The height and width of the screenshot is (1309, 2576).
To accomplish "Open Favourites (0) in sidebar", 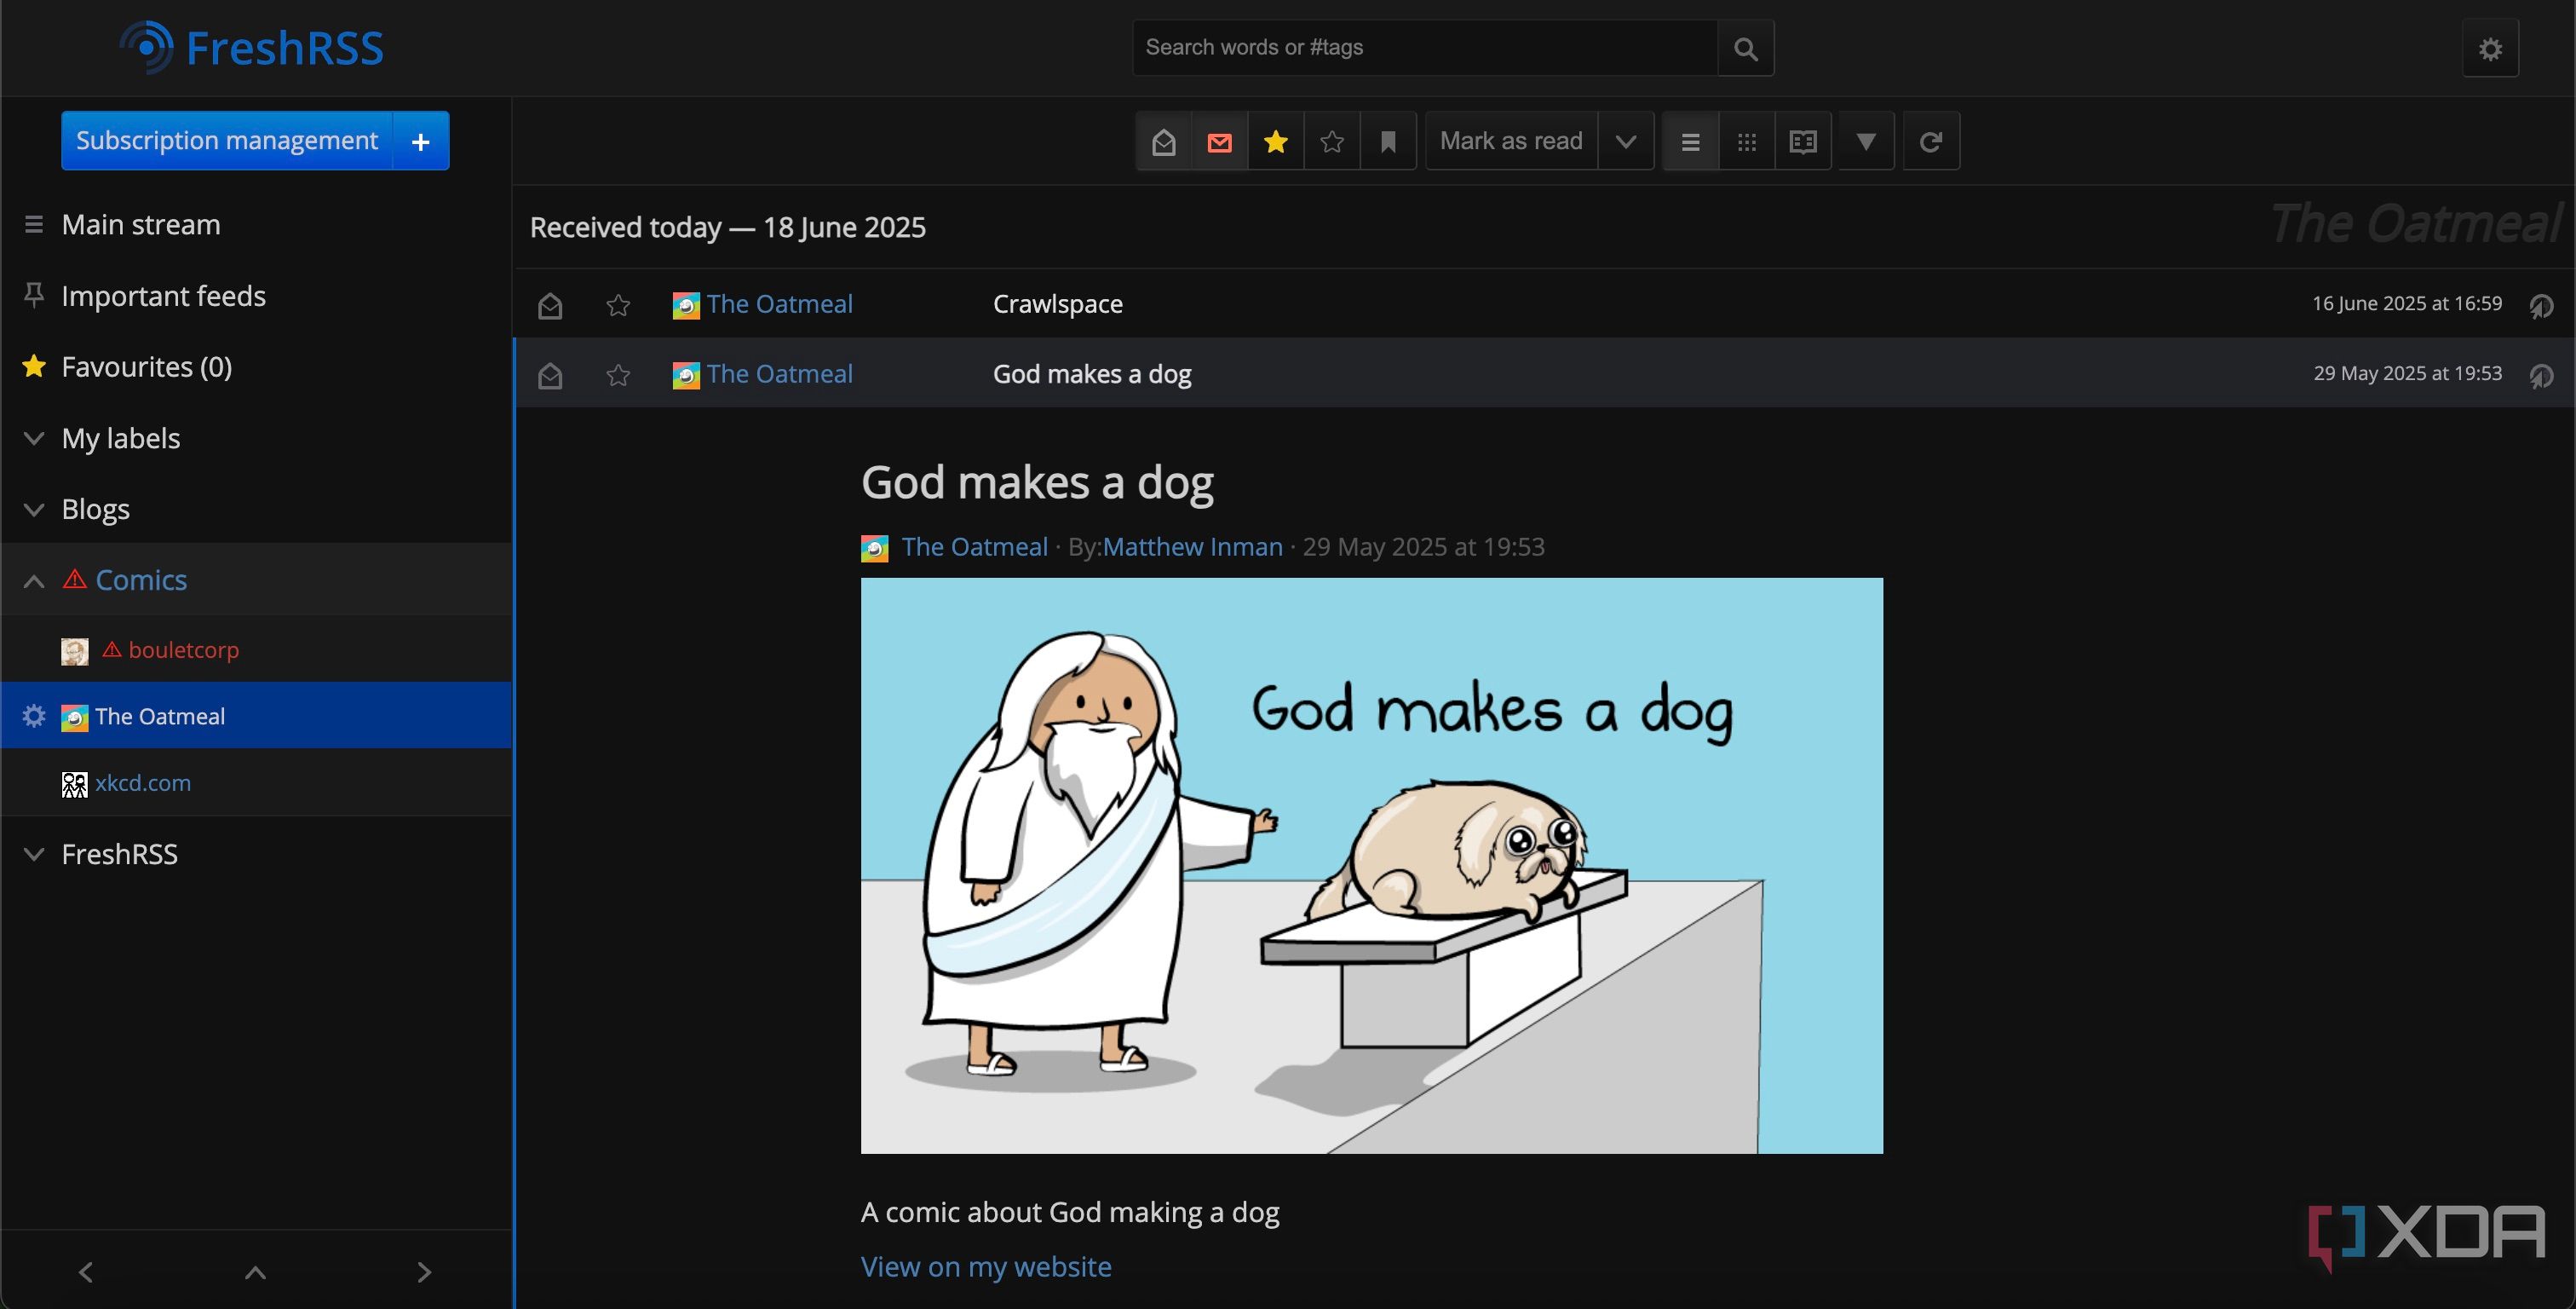I will coord(146,367).
